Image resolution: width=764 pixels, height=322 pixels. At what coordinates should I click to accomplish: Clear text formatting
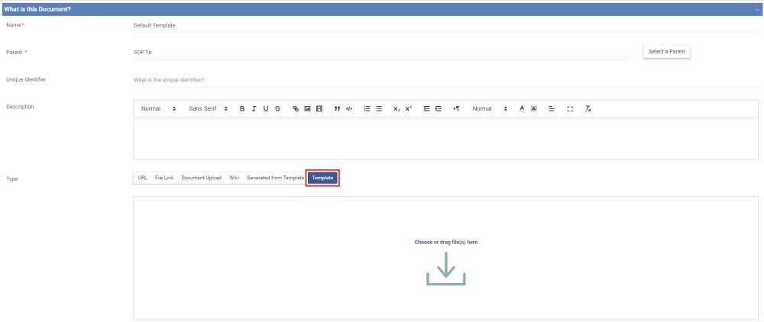click(588, 109)
